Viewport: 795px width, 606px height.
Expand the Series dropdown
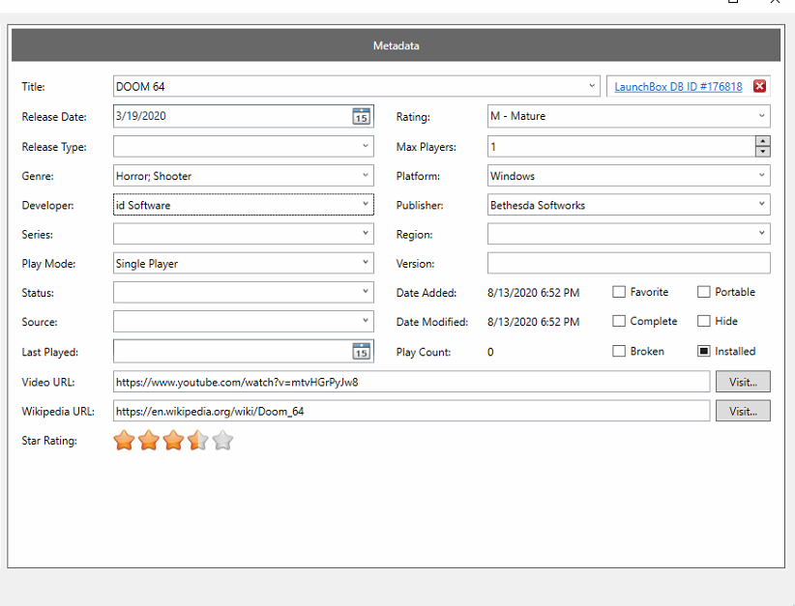point(365,234)
